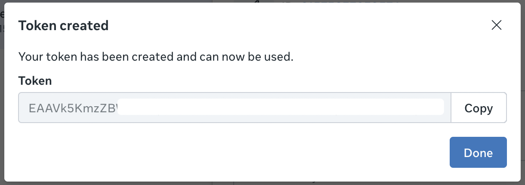Click the "Token" field label
The width and height of the screenshot is (525, 185).
tap(35, 80)
